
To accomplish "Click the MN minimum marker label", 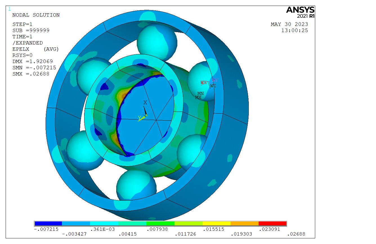I will coord(200,94).
